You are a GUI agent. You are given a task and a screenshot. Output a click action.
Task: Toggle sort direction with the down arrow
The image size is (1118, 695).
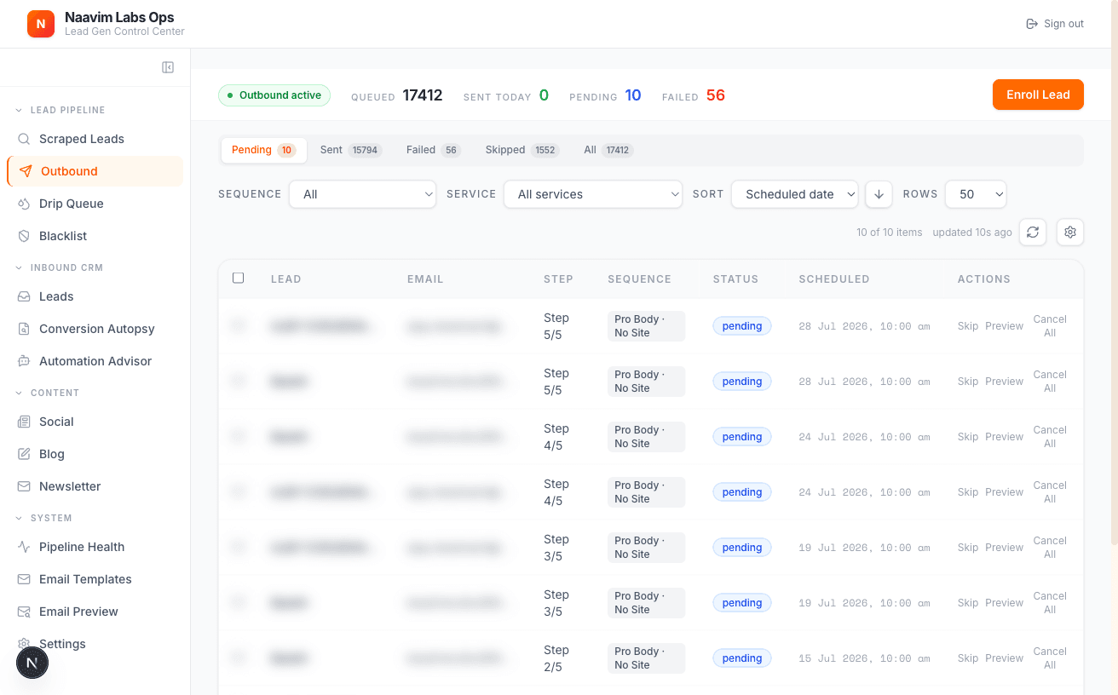(879, 194)
